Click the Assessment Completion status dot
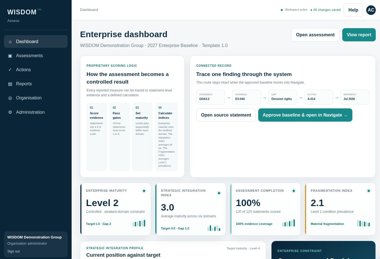 point(294,191)
